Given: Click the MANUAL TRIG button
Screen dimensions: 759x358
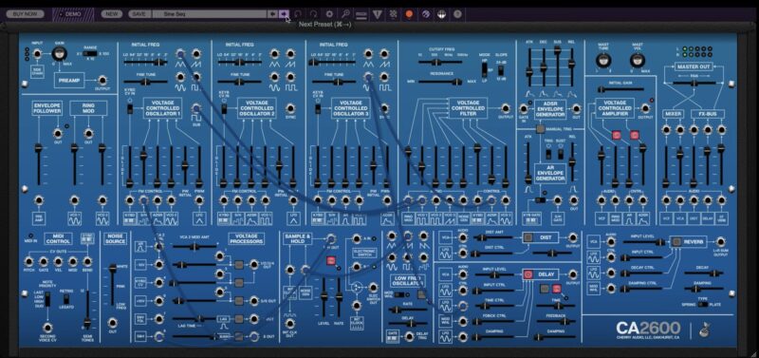Looking at the screenshot, I should (541, 129).
